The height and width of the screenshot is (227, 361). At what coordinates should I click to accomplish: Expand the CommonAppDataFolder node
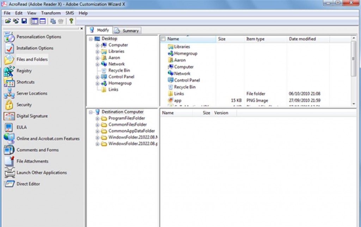pyautogui.click(x=97, y=131)
